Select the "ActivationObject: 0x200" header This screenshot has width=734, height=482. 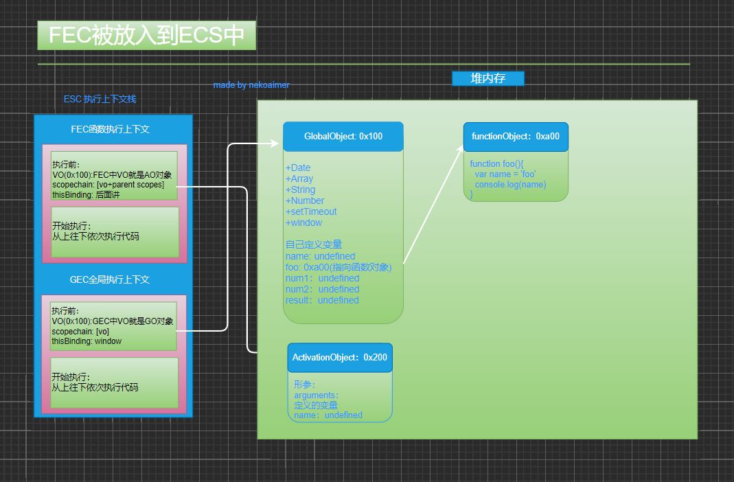(x=340, y=358)
